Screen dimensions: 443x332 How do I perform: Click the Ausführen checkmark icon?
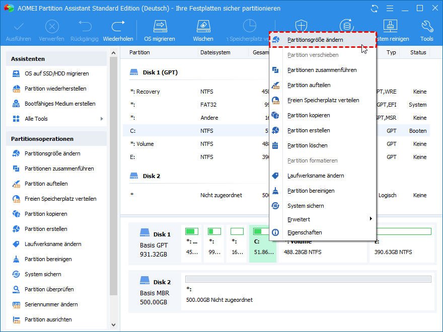(x=19, y=27)
